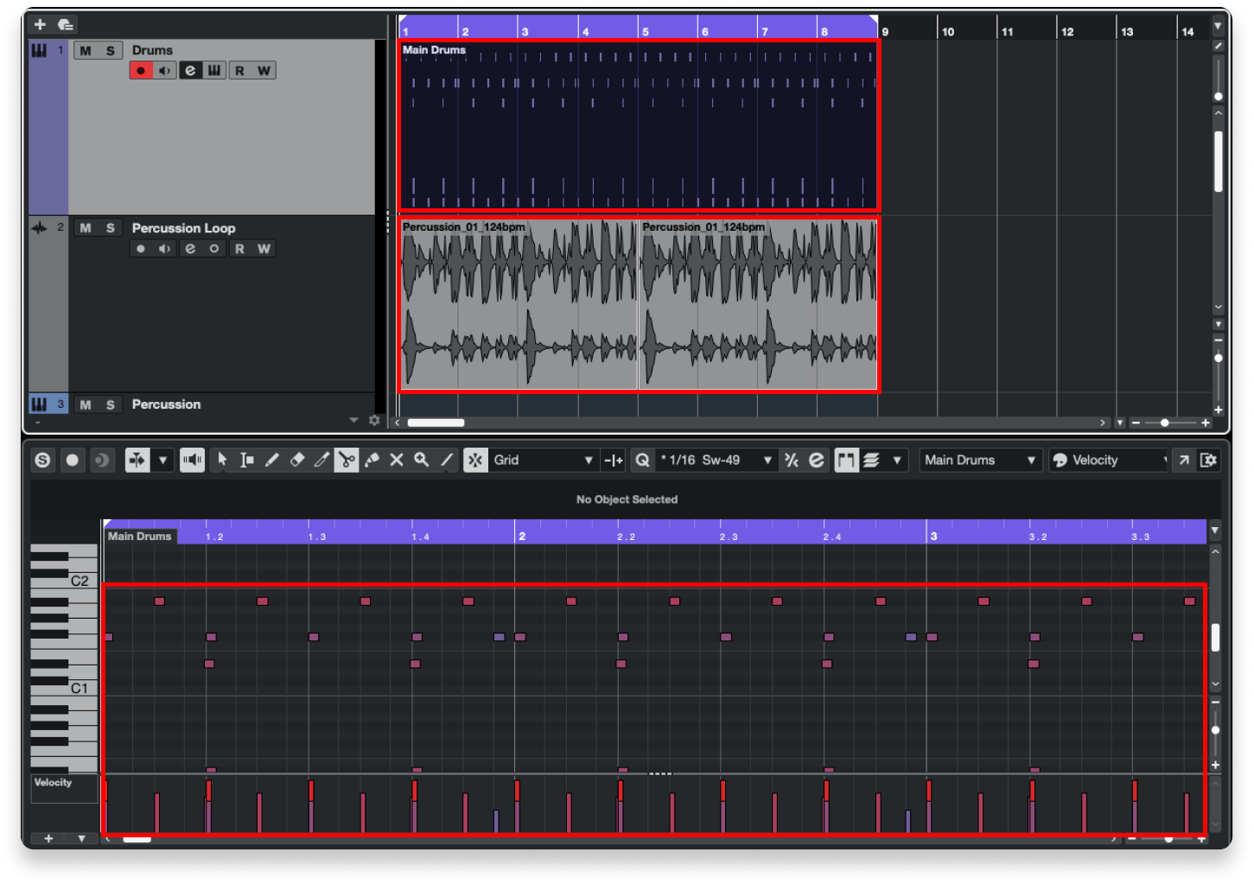The height and width of the screenshot is (884, 1254).
Task: Enable Read automation on Drums track
Action: click(239, 71)
